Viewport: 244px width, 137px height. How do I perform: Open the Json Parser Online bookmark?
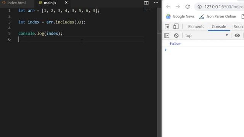coord(218,16)
